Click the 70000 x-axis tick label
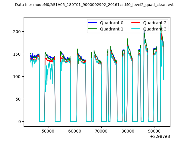Image resolution: width=189 pixels, height=142 pixels. pyautogui.click(x=101, y=130)
